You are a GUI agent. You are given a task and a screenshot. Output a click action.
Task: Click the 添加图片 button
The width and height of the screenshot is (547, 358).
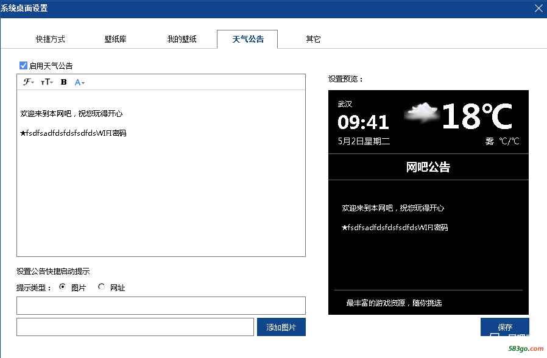click(281, 327)
